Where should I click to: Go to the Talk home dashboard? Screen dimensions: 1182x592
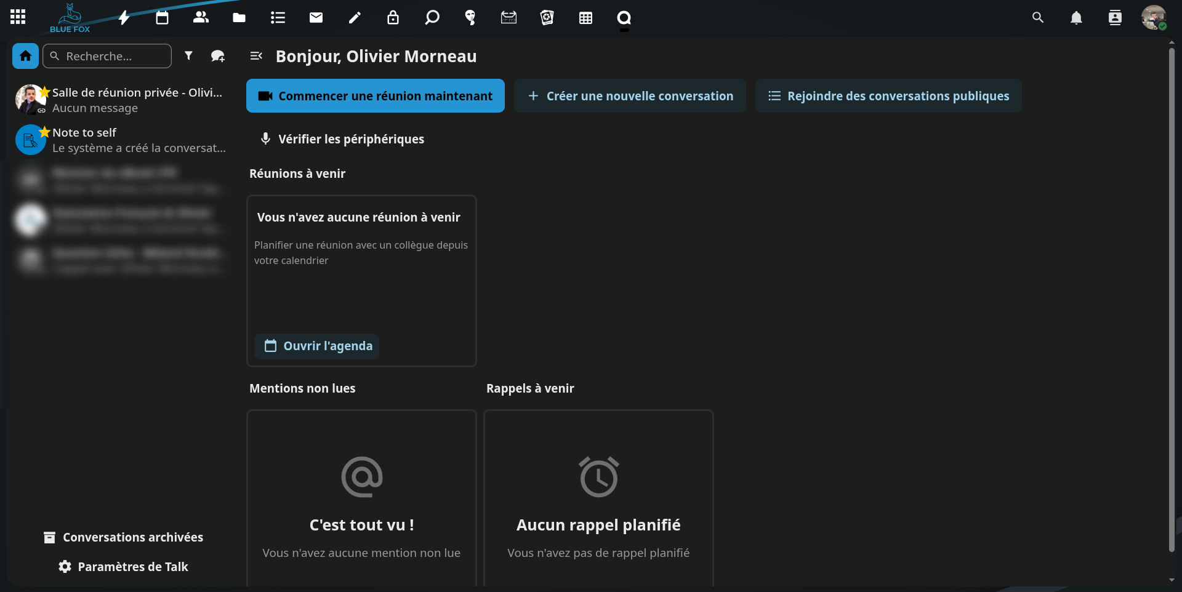click(x=25, y=56)
